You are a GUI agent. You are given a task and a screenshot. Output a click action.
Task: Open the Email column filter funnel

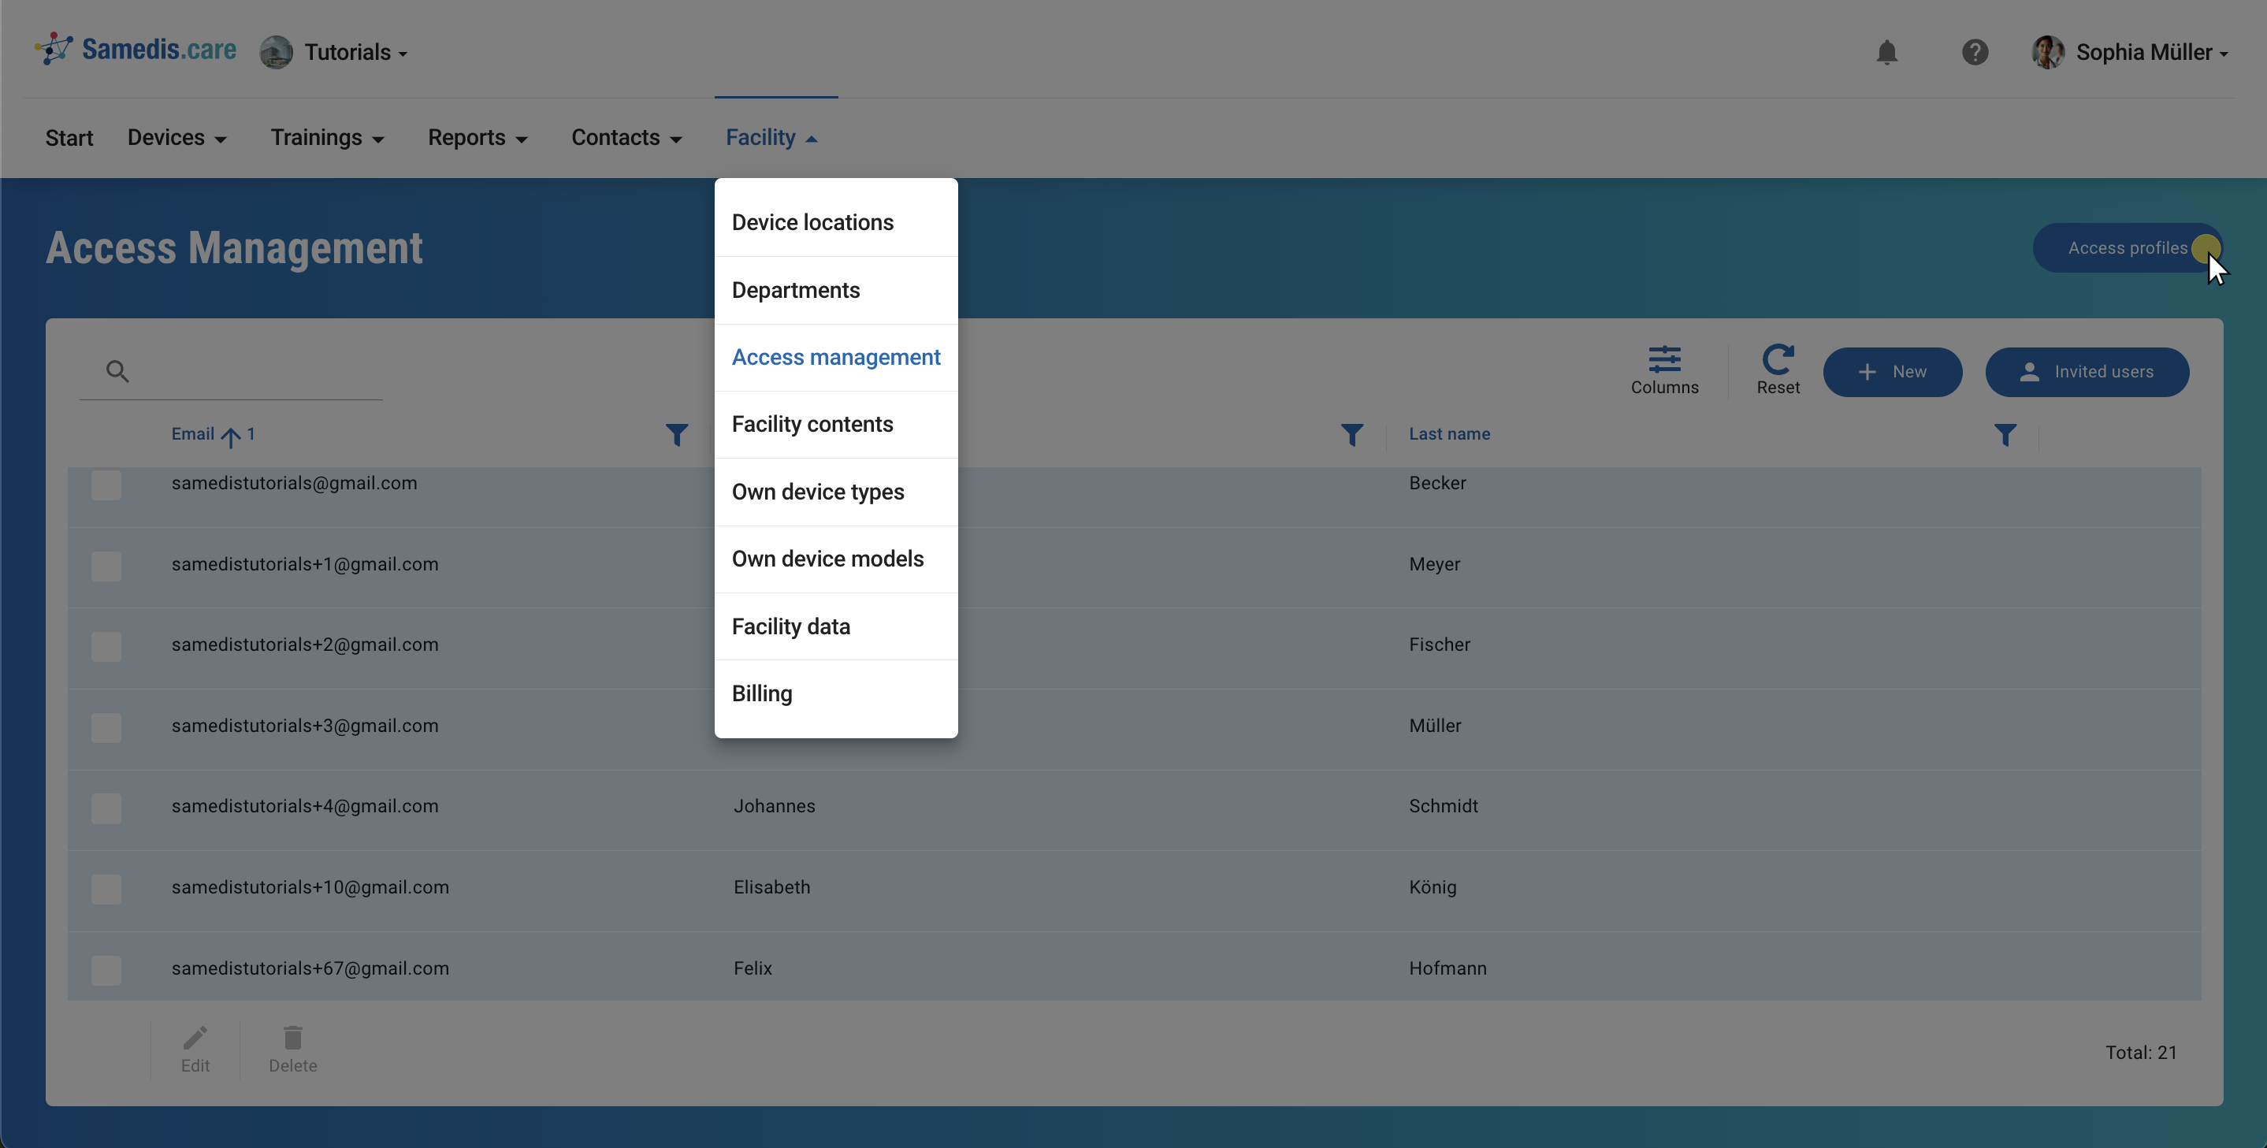tap(676, 435)
